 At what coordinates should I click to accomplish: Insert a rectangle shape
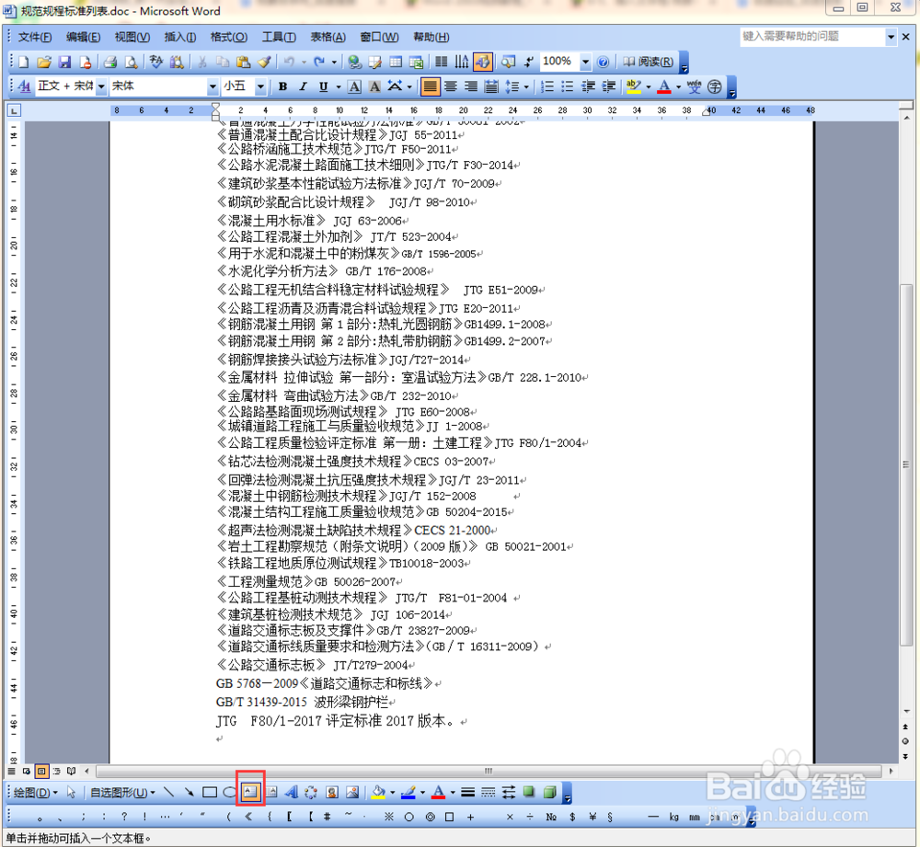point(209,791)
